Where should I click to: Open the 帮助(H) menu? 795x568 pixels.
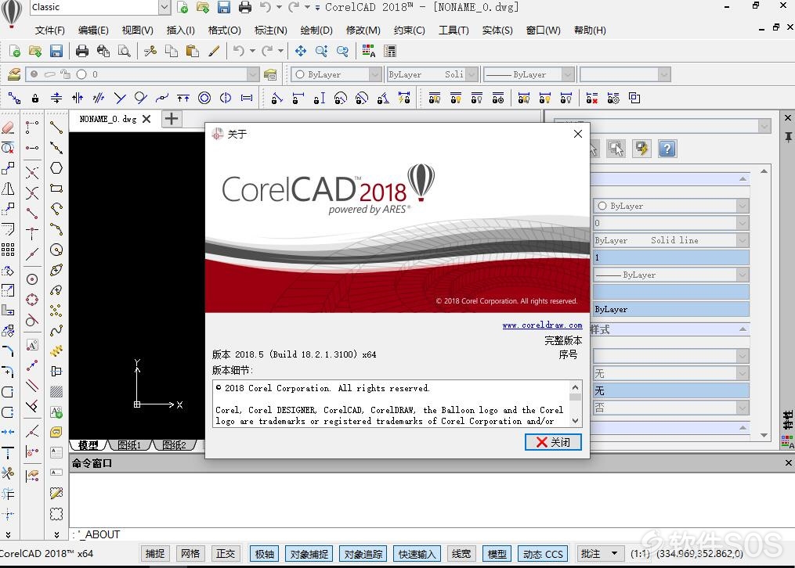point(590,31)
